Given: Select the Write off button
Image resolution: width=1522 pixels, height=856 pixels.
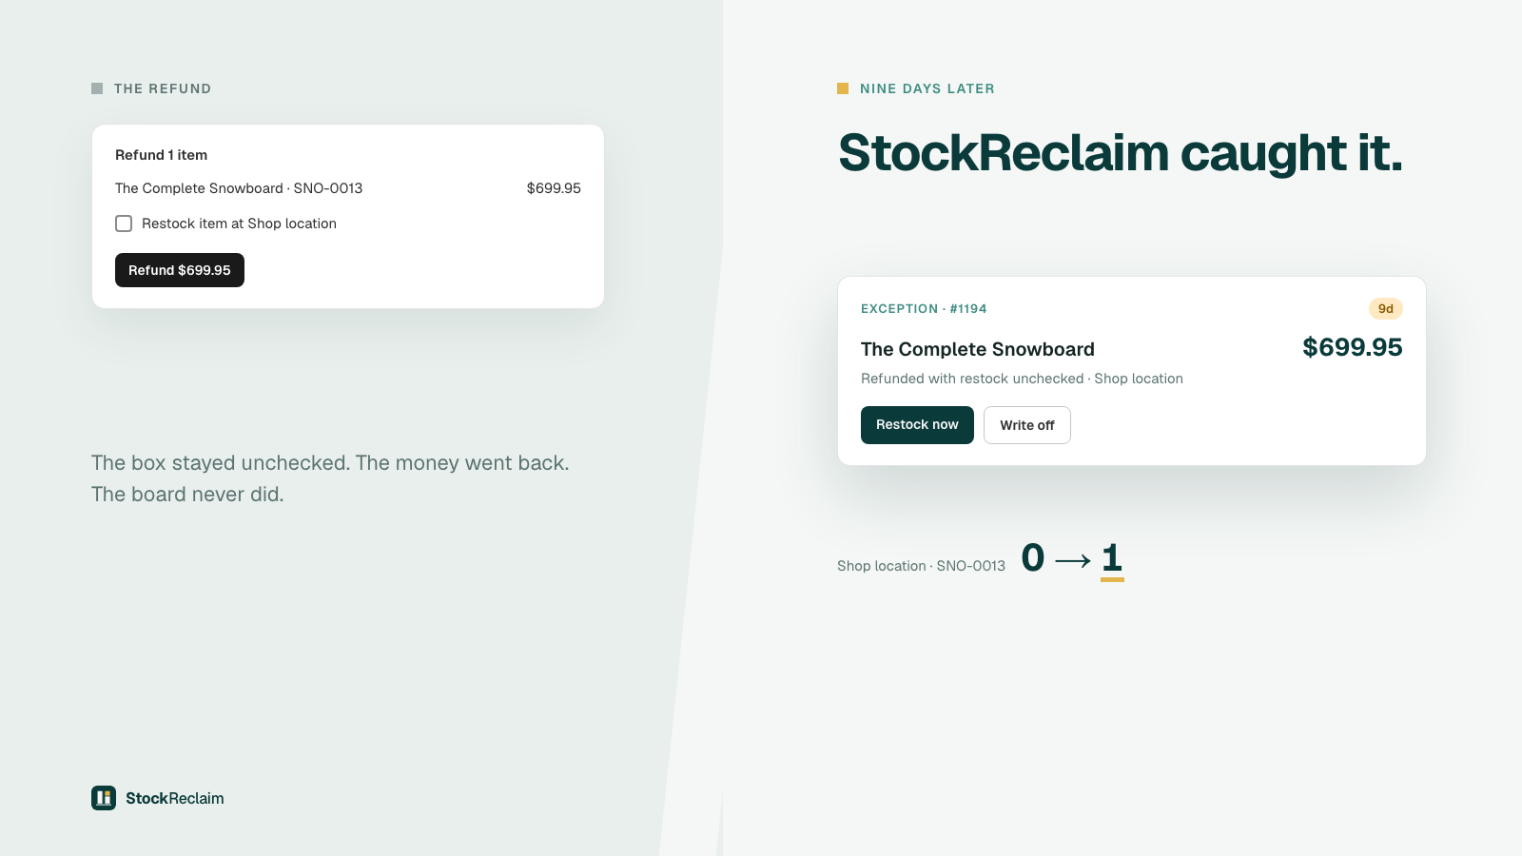Looking at the screenshot, I should coord(1027,425).
